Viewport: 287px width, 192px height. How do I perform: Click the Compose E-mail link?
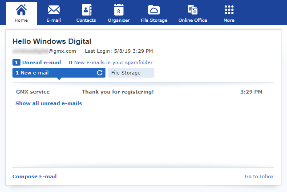click(34, 176)
